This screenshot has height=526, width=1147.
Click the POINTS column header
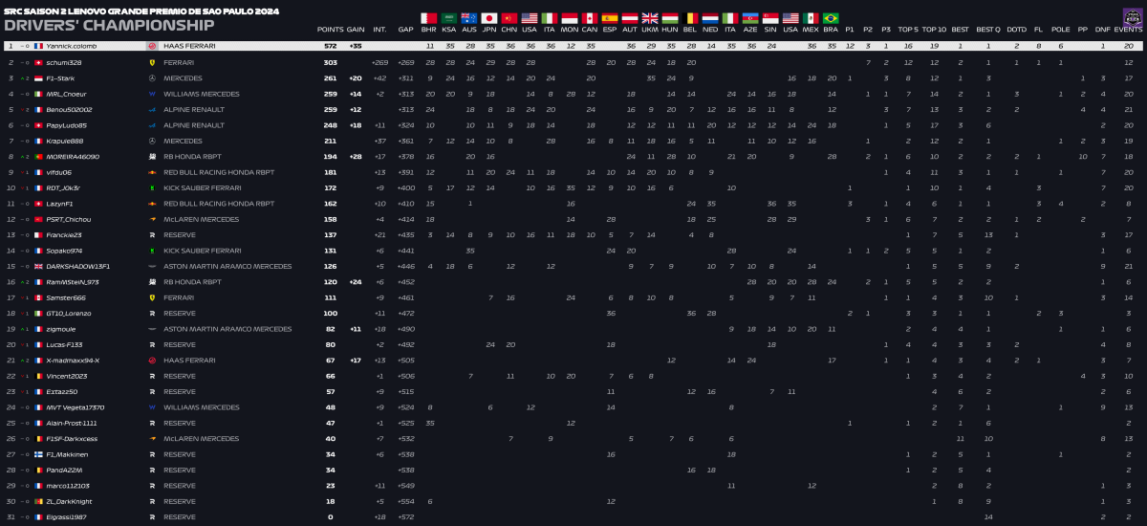click(330, 30)
